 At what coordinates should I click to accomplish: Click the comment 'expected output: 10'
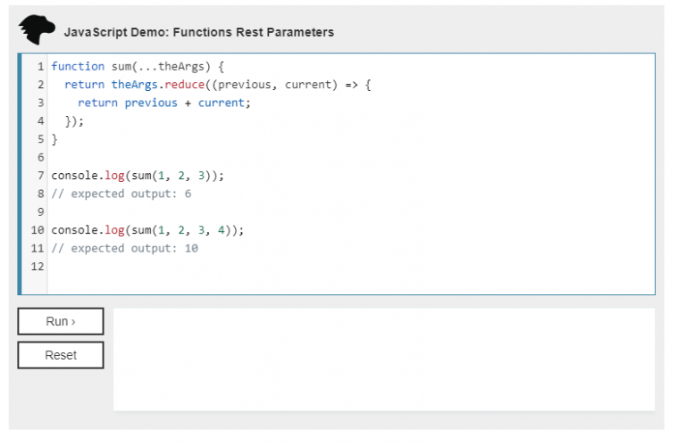125,249
